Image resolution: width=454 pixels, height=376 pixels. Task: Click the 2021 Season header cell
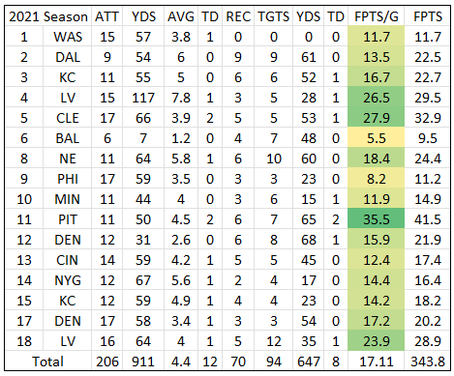click(48, 16)
